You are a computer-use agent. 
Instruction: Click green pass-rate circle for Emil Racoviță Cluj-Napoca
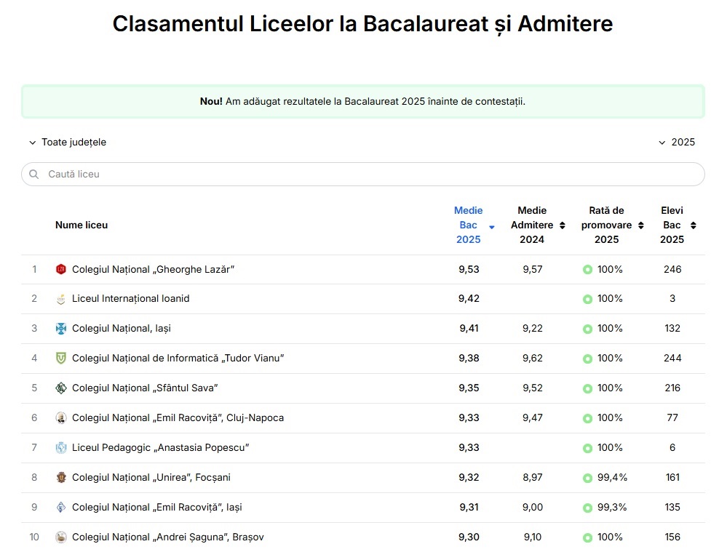pos(587,419)
